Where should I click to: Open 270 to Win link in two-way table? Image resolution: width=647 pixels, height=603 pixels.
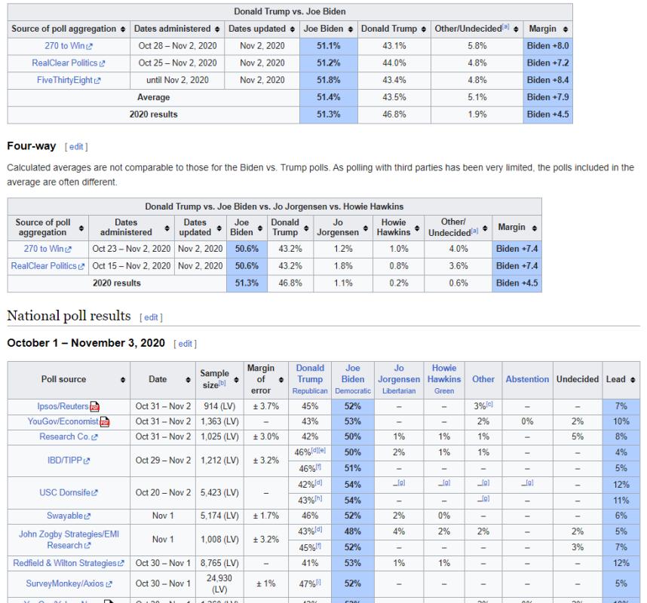tap(69, 46)
